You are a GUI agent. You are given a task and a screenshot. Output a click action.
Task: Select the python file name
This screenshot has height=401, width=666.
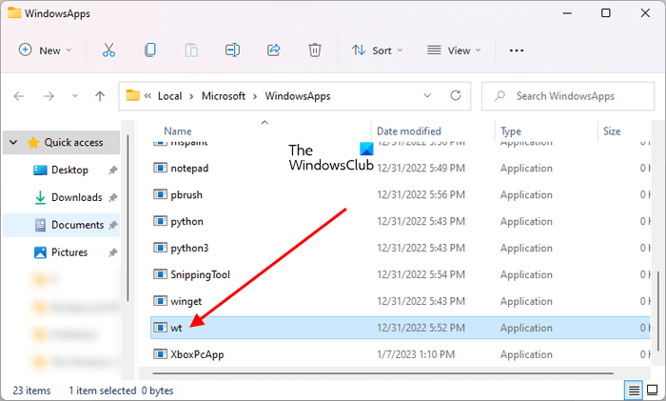point(186,222)
